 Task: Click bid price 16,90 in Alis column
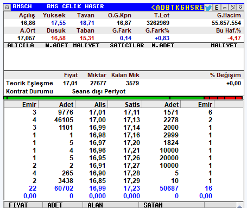pyautogui.click(x=97, y=173)
